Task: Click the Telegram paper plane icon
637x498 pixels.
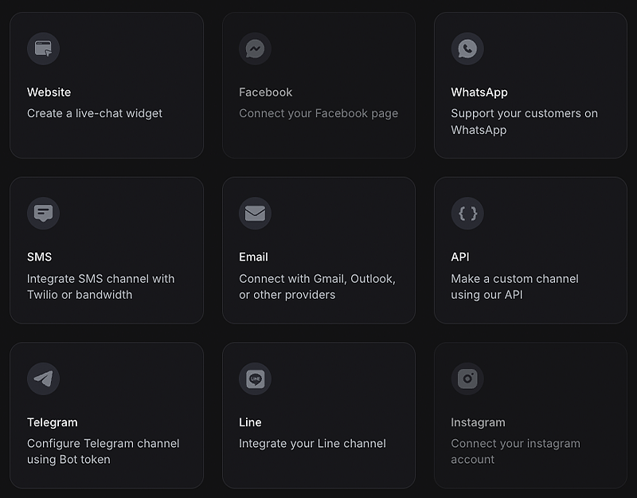Action: click(43, 378)
